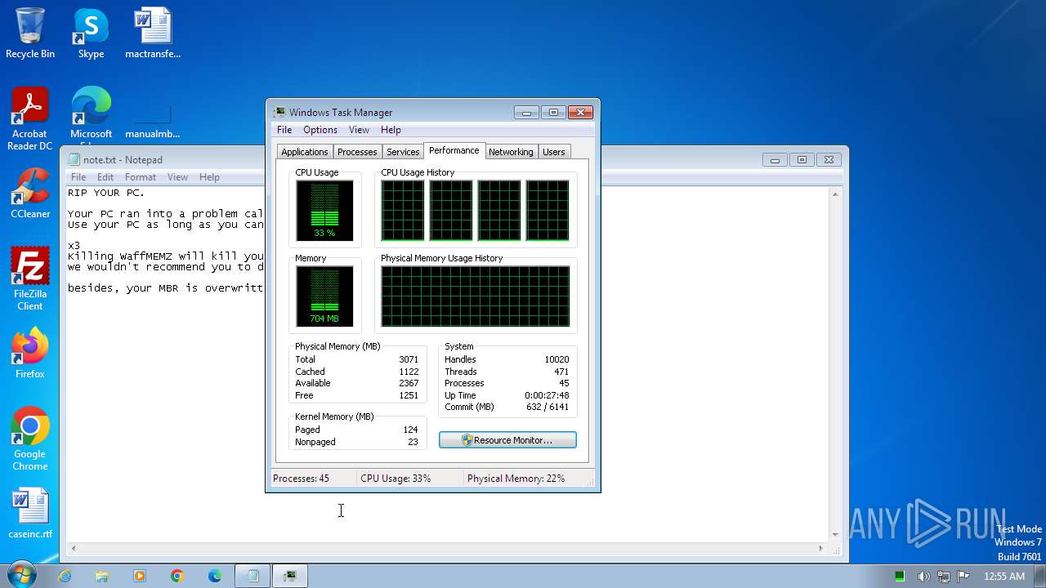Click the Total physical memory value 3071

[409, 359]
